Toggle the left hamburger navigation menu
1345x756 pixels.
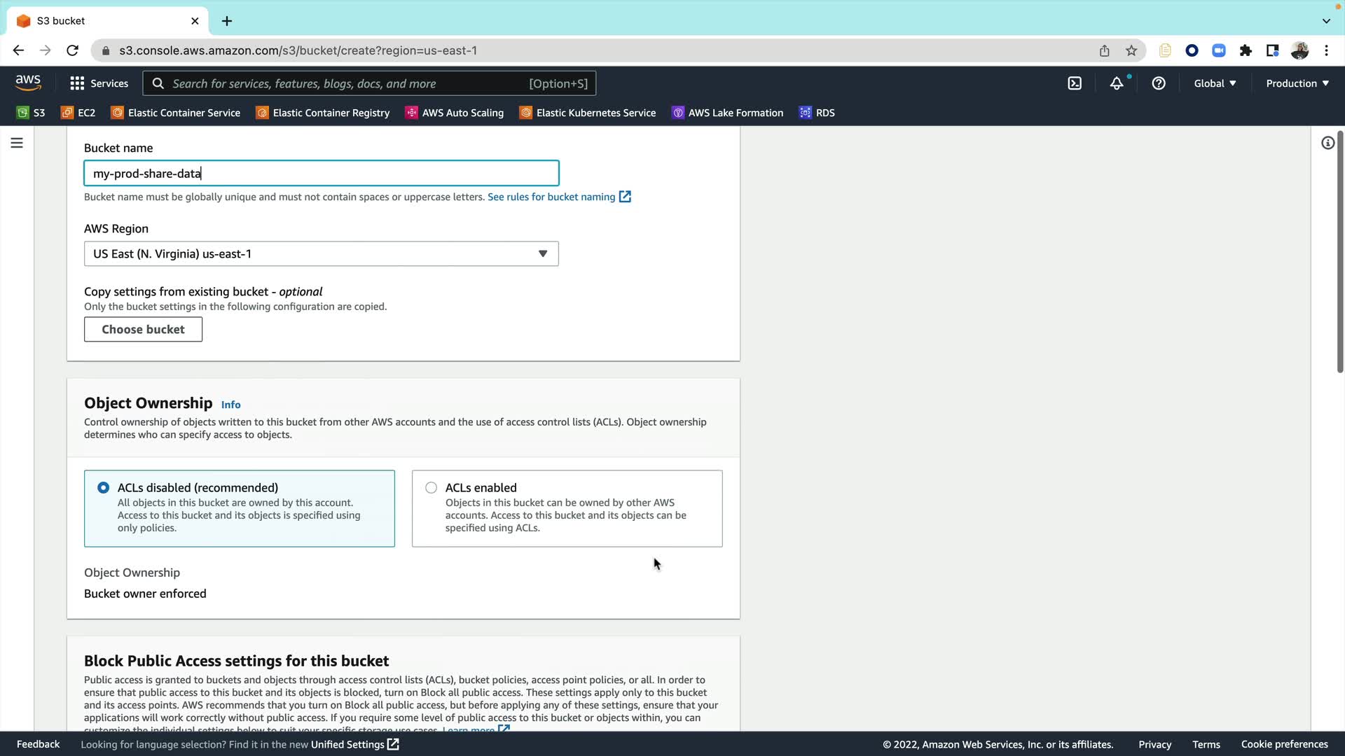pos(17,143)
